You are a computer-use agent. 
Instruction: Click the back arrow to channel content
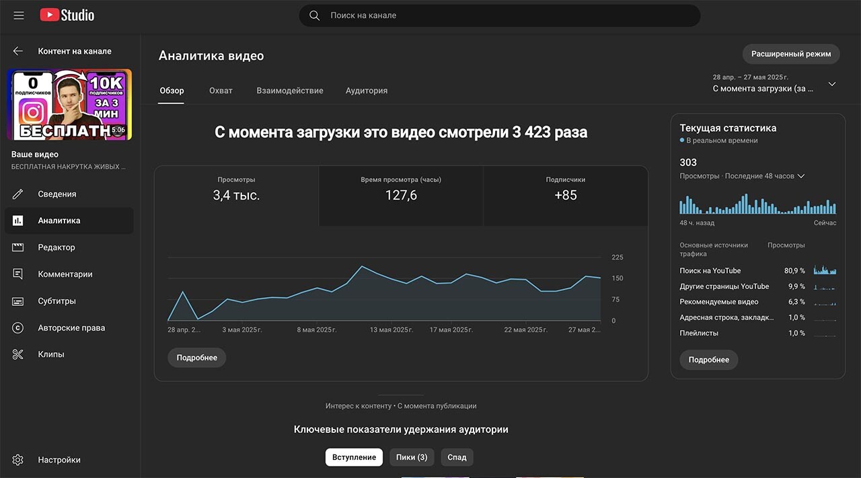[18, 51]
